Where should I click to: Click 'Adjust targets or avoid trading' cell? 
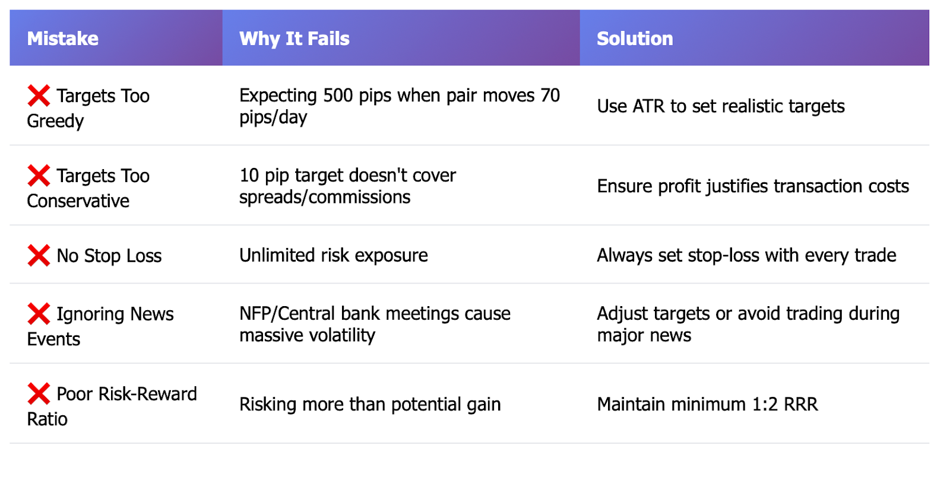pyautogui.click(x=748, y=324)
